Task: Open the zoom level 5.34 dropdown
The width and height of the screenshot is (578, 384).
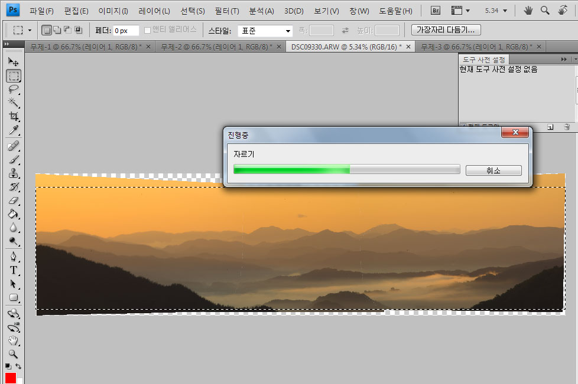Action: tap(495, 11)
